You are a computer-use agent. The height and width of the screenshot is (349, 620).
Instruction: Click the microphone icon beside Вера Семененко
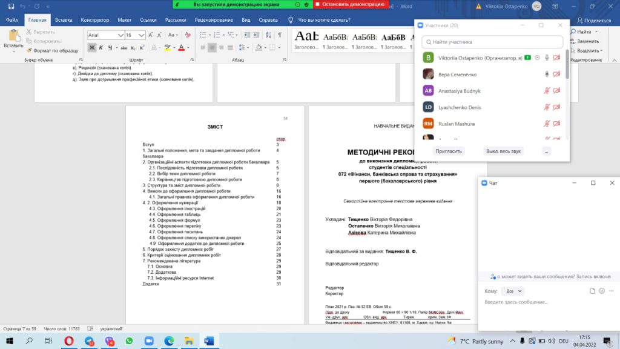(547, 74)
